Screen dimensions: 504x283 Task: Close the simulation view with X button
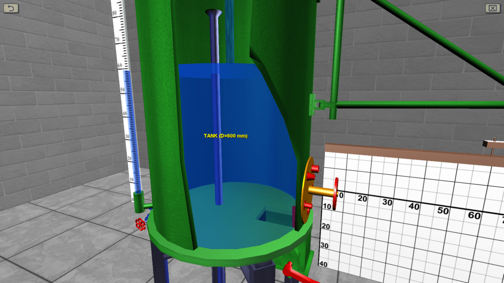coord(492,8)
